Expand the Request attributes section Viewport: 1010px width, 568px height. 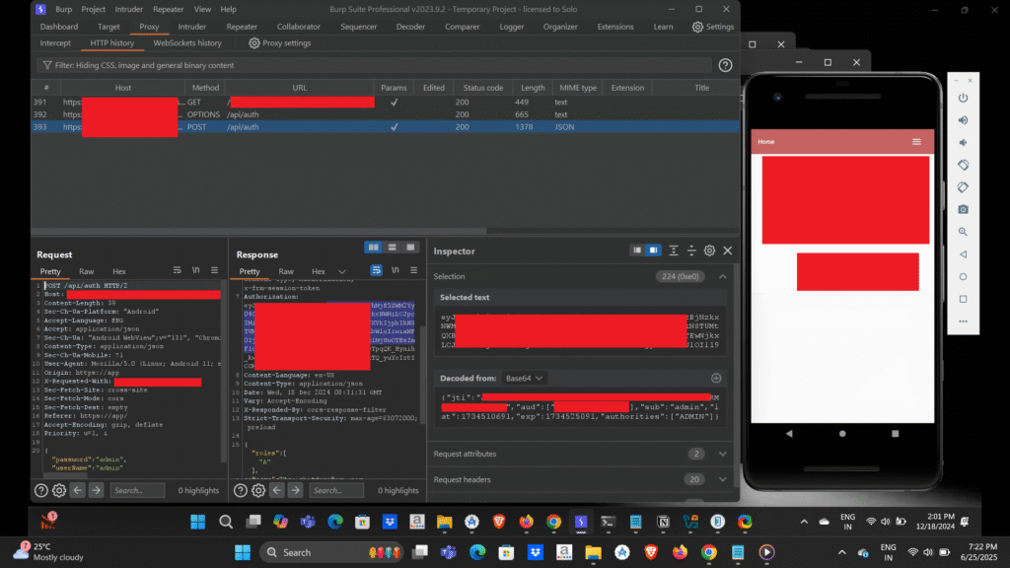point(723,454)
